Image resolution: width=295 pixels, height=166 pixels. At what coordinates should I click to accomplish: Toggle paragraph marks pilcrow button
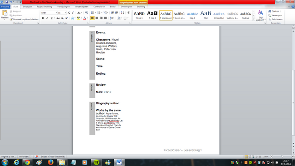tap(129, 13)
